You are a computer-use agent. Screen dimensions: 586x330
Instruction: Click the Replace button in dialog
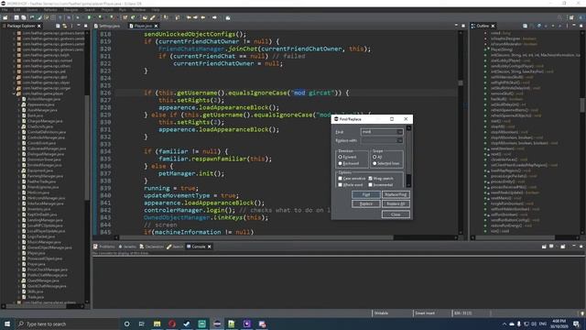point(366,203)
